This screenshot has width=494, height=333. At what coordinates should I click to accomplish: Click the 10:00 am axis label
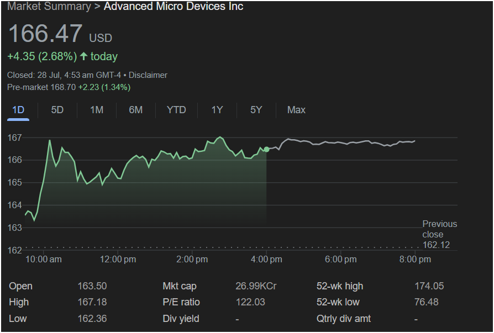44,260
